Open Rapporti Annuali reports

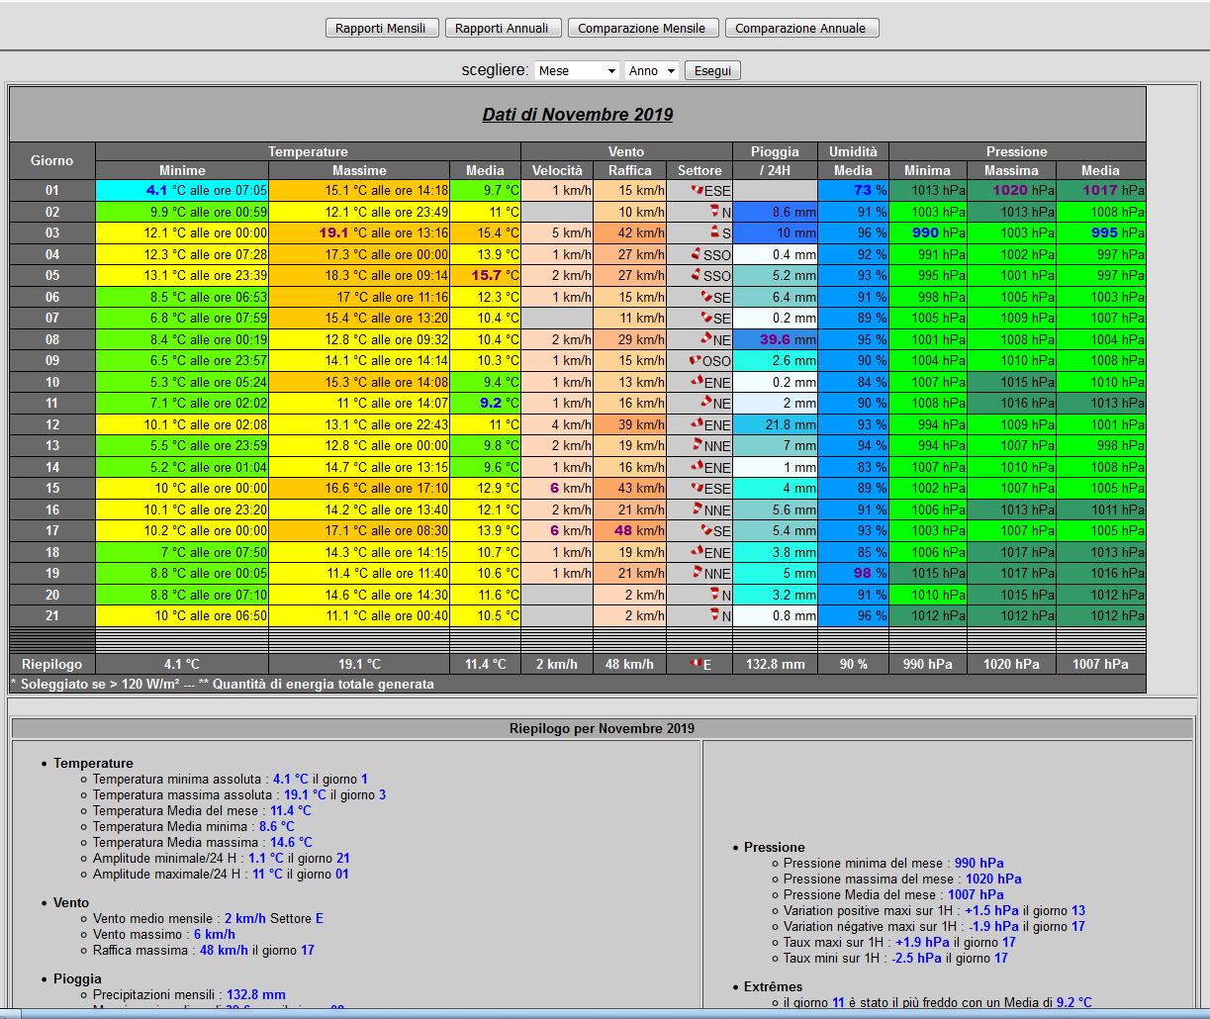502,28
